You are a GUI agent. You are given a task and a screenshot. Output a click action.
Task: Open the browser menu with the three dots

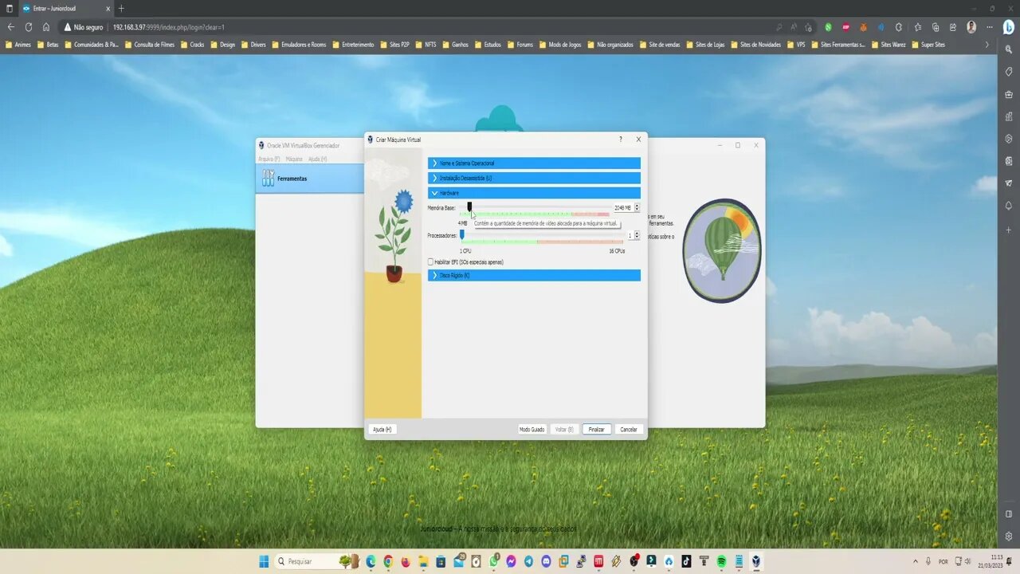pyautogui.click(x=988, y=27)
